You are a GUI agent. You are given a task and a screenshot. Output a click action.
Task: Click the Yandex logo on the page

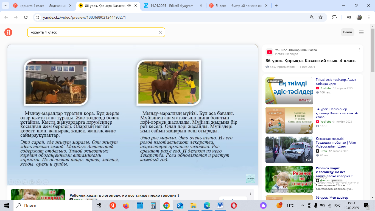pyautogui.click(x=8, y=32)
